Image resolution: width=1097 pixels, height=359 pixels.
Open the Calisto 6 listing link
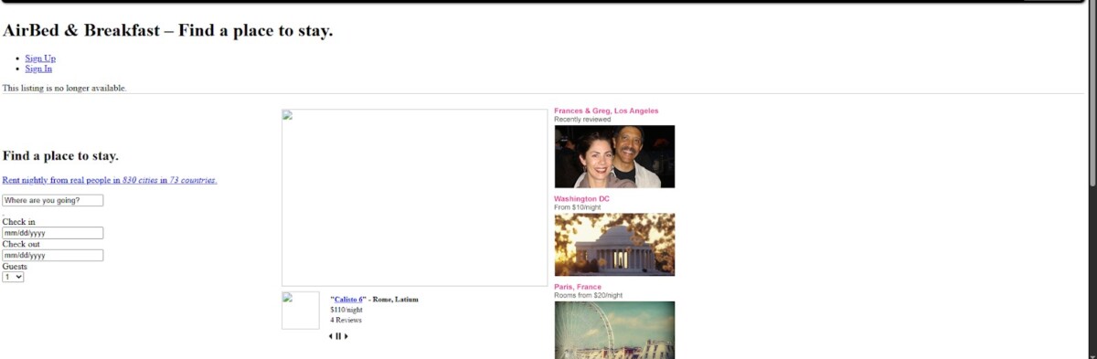point(349,300)
